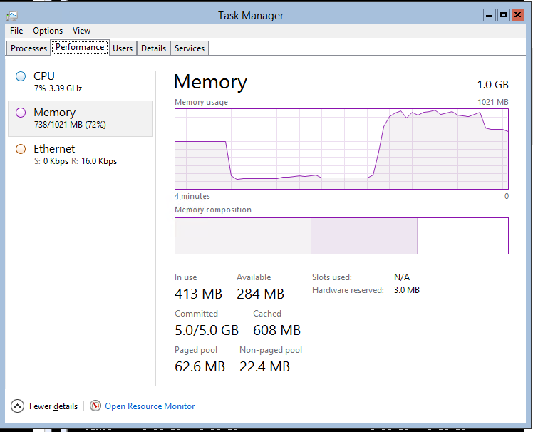Click the CPU circle icon in sidebar
The width and height of the screenshot is (533, 432).
21,76
